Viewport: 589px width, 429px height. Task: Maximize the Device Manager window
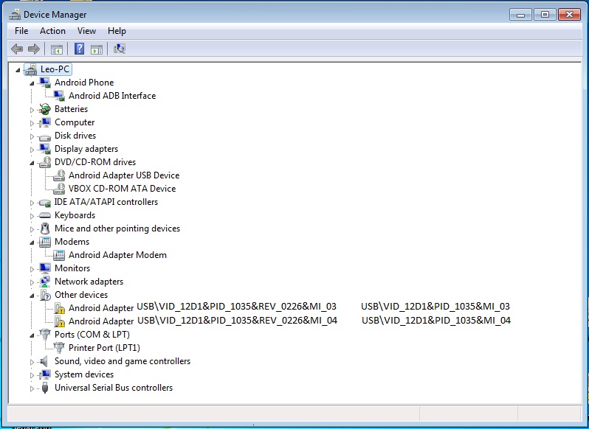pyautogui.click(x=545, y=15)
